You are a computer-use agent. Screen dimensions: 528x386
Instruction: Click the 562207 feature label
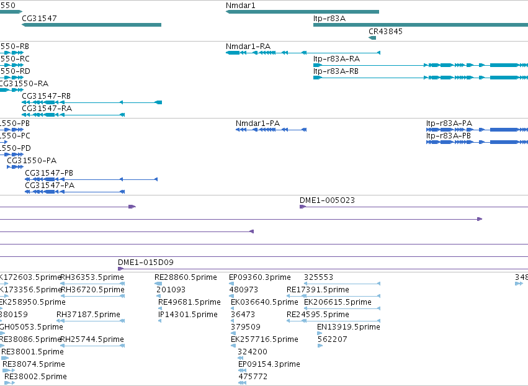pyautogui.click(x=332, y=339)
